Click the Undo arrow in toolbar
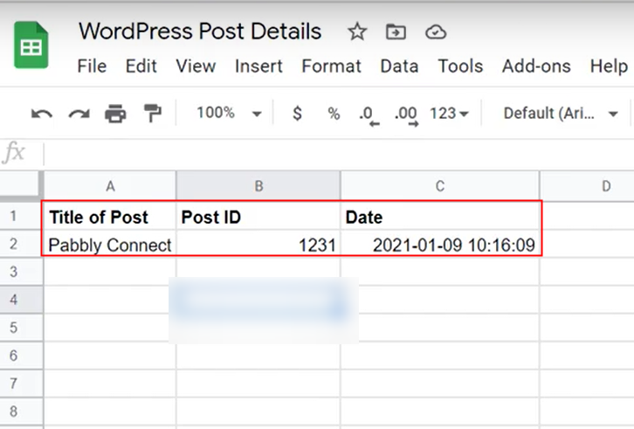634x429 pixels. click(x=42, y=114)
